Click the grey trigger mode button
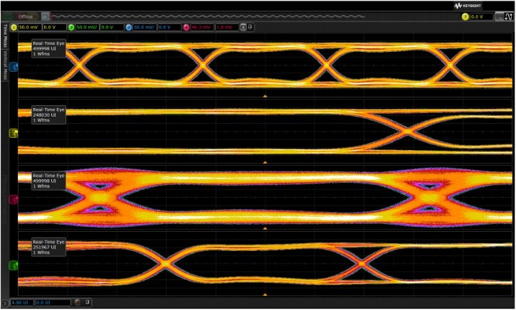This screenshot has width=516, height=310. (x=500, y=16)
